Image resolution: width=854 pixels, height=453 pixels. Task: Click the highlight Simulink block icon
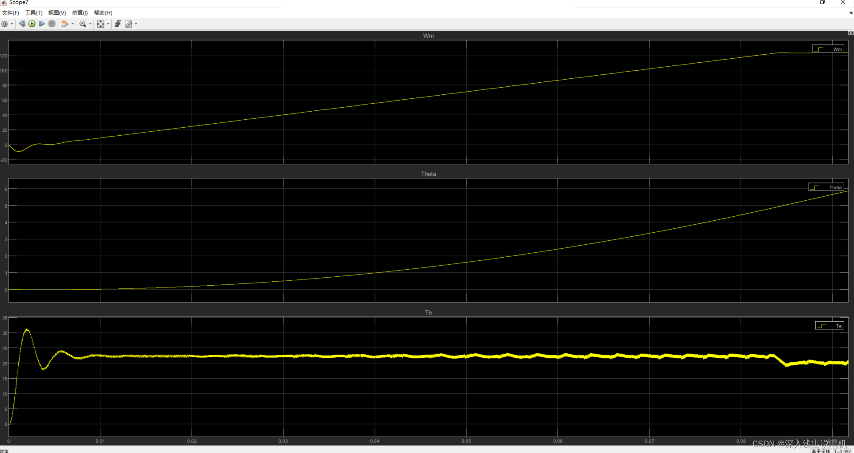65,24
